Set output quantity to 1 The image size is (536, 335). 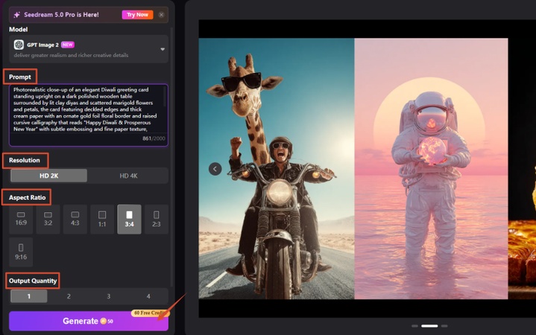tap(29, 296)
